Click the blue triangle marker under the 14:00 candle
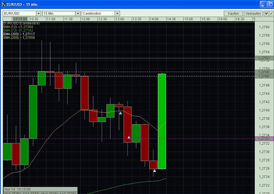This screenshot has width=274, height=194. [154, 171]
